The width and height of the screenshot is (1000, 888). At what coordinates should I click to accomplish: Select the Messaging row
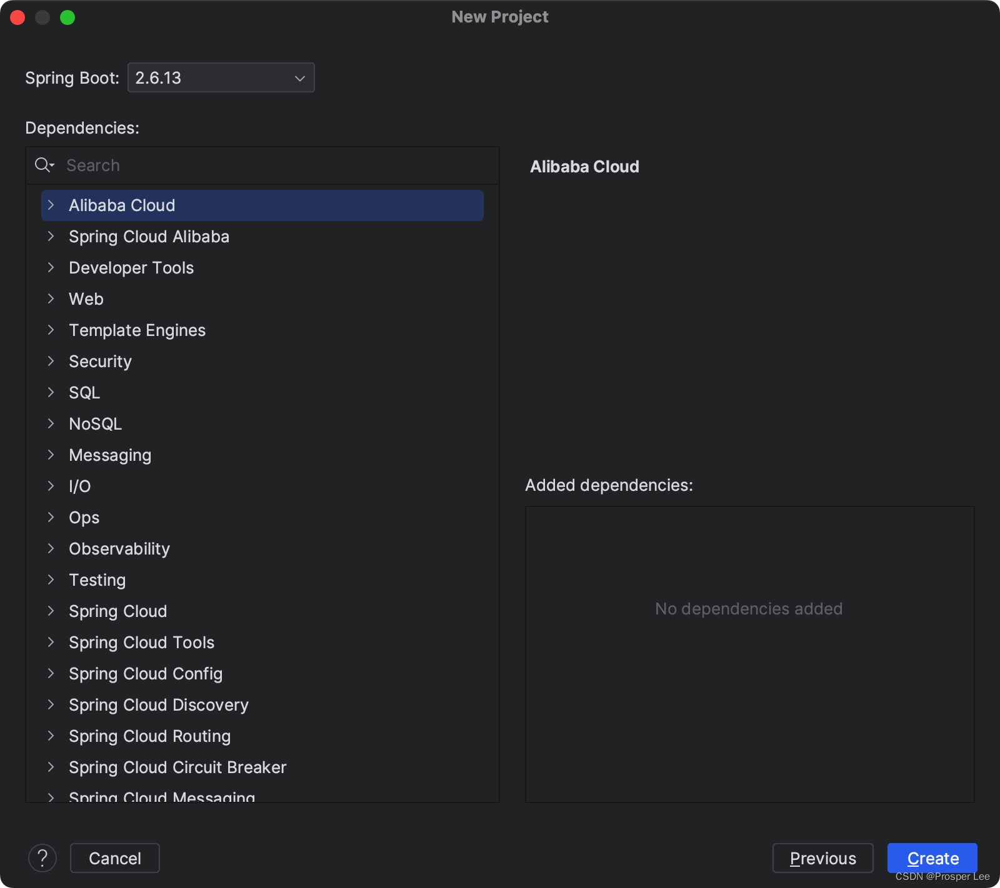(262, 455)
